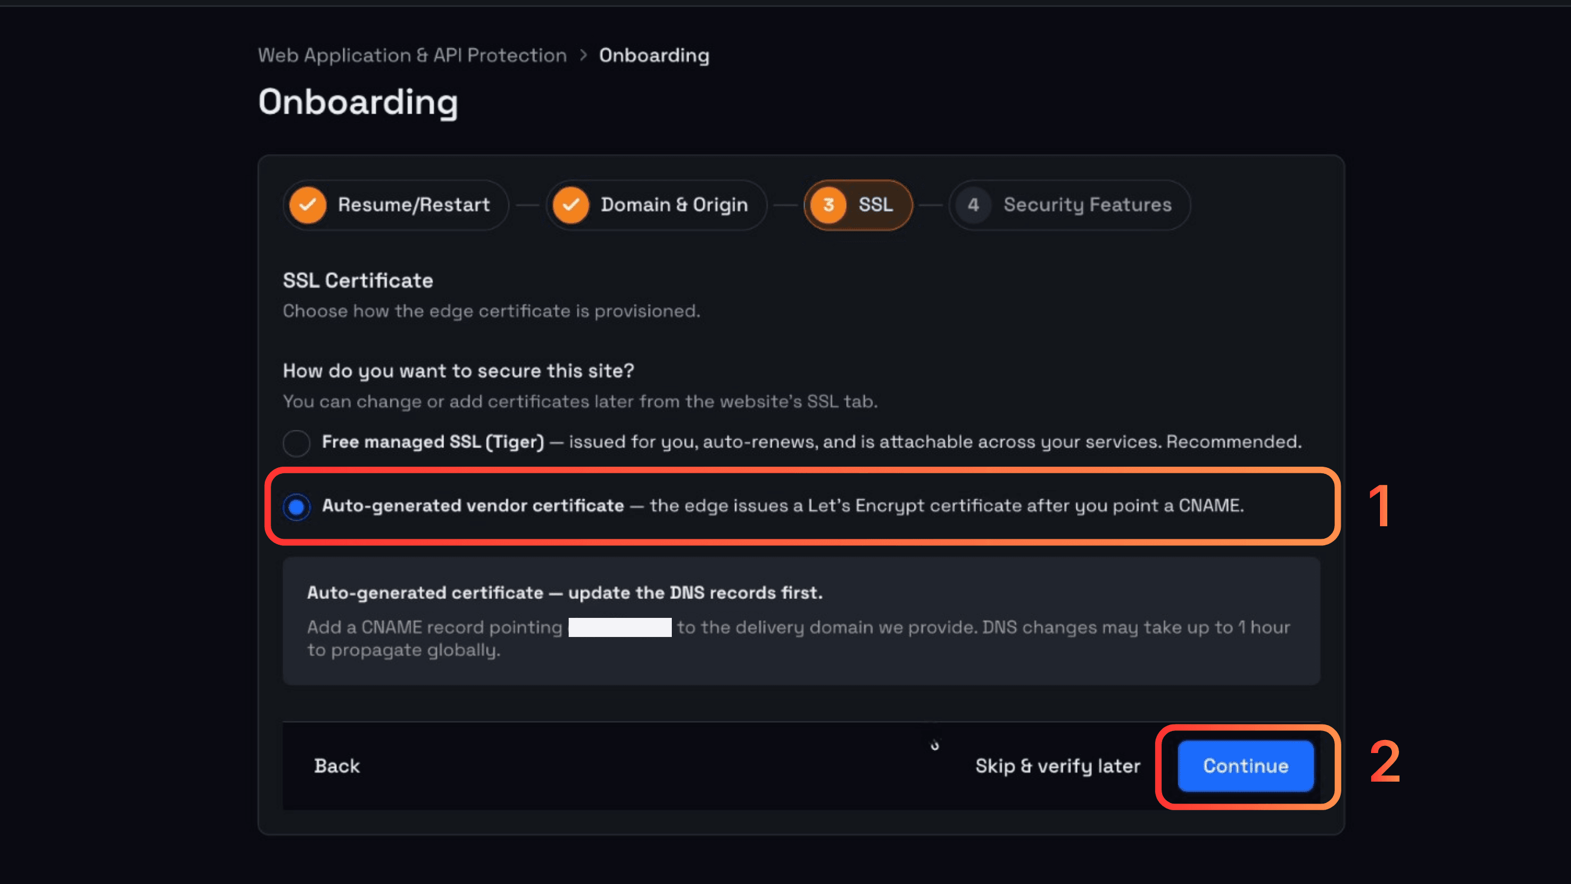Click the Domain & Origin checkmark icon
1571x884 pixels.
pos(571,205)
